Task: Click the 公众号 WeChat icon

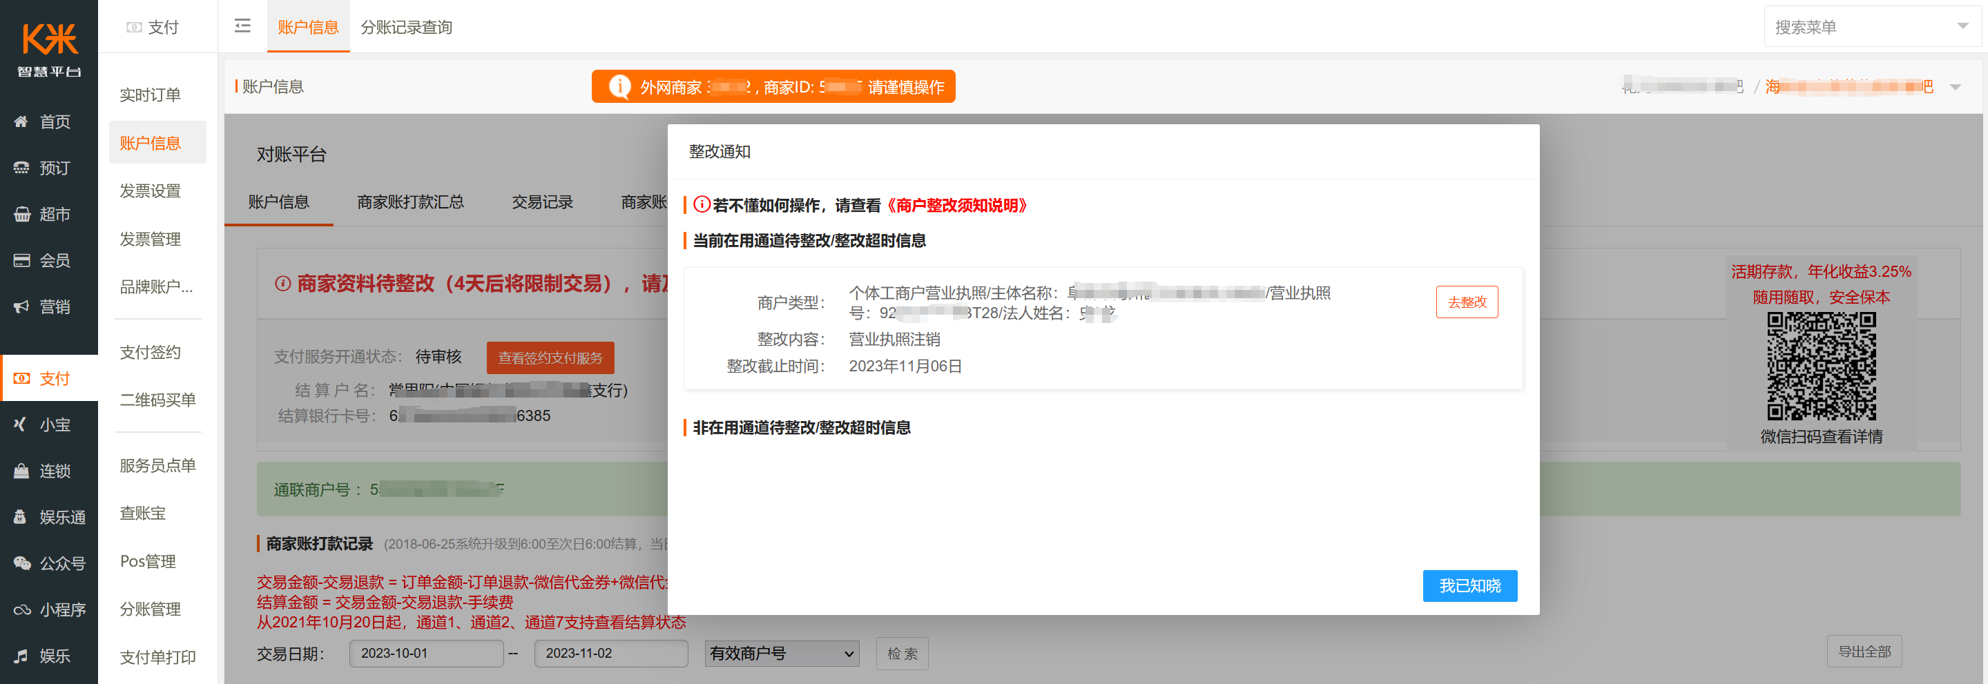Action: tap(21, 563)
